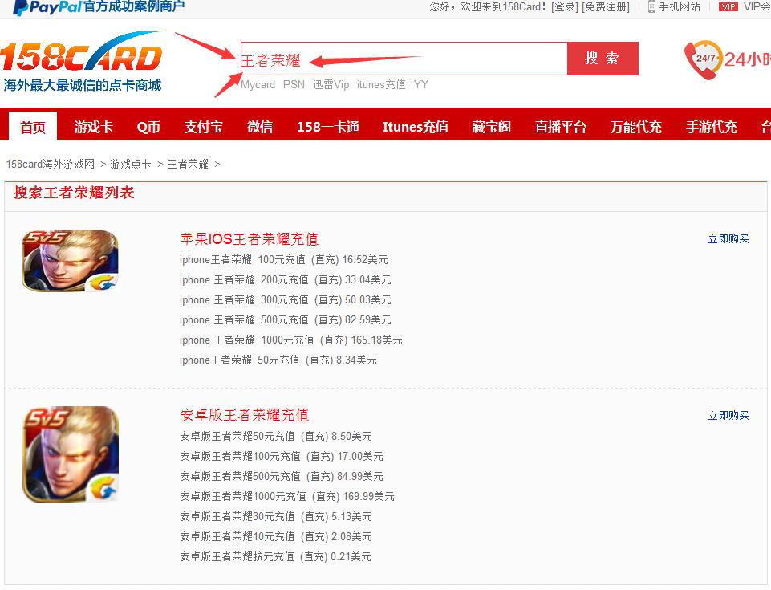This screenshot has height=590, width=771.
Task: Click the 158Card logo
Action: pos(81,61)
